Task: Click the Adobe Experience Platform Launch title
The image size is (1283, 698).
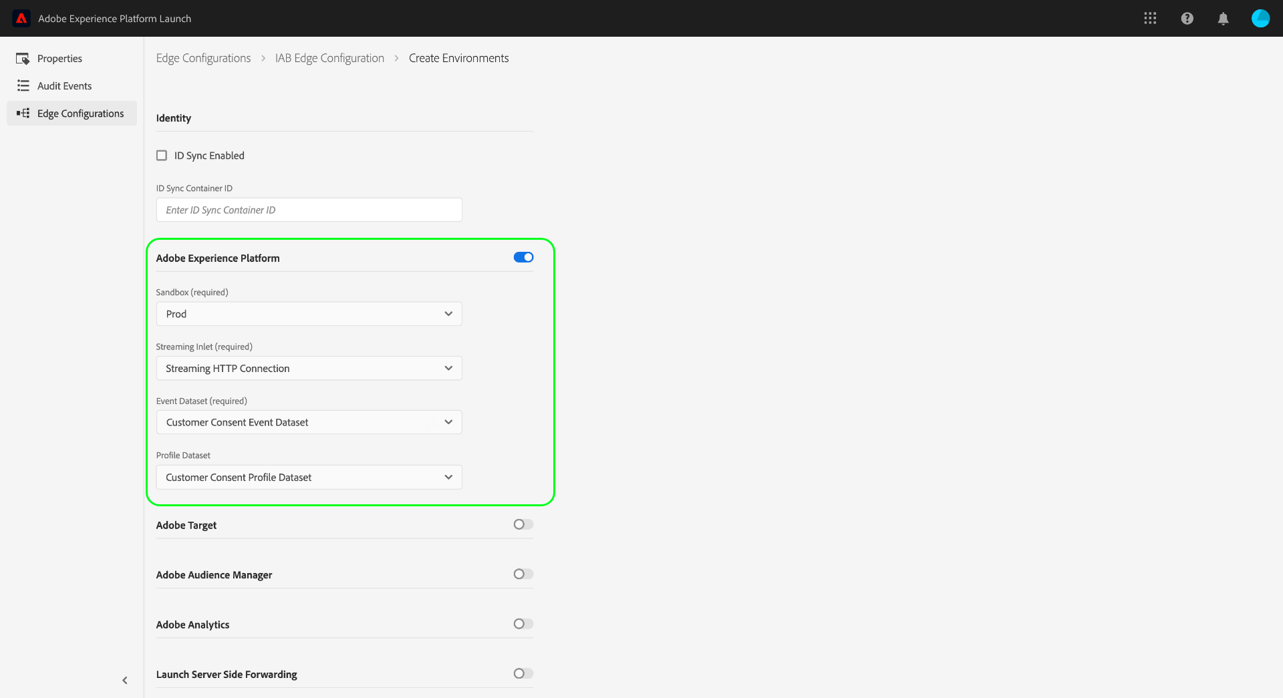Action: pyautogui.click(x=114, y=19)
